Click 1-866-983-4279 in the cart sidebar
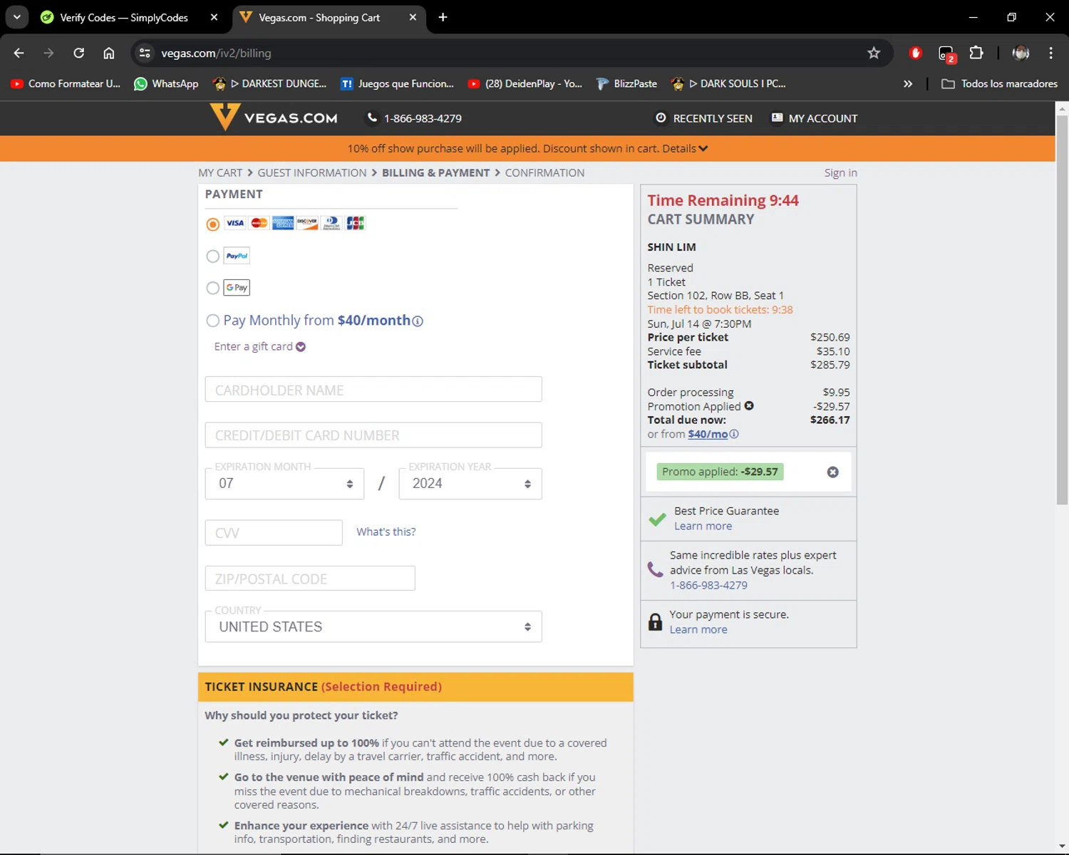 point(708,585)
